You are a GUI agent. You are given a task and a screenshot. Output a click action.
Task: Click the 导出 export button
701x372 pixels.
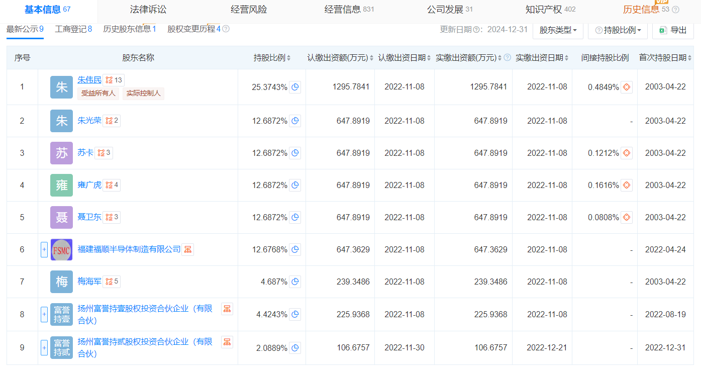[x=673, y=30]
